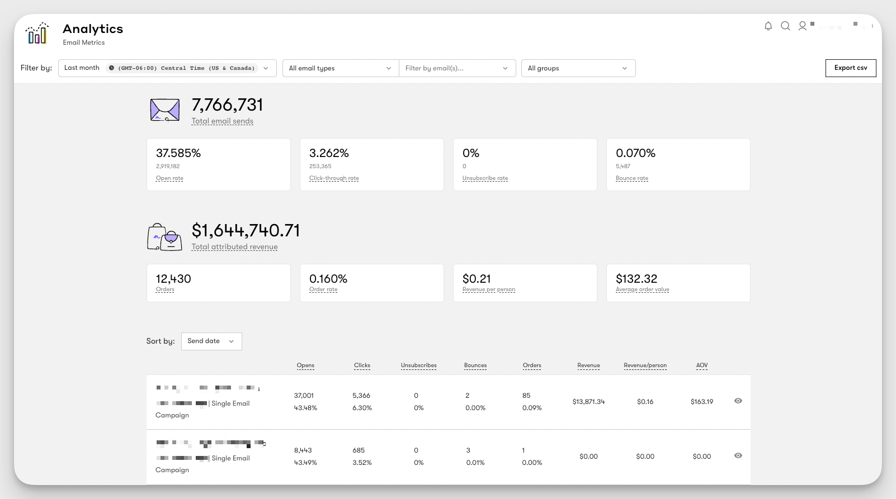Screen dimensions: 896x499
Task: Click the 685 clicks cell
Action: [359, 450]
